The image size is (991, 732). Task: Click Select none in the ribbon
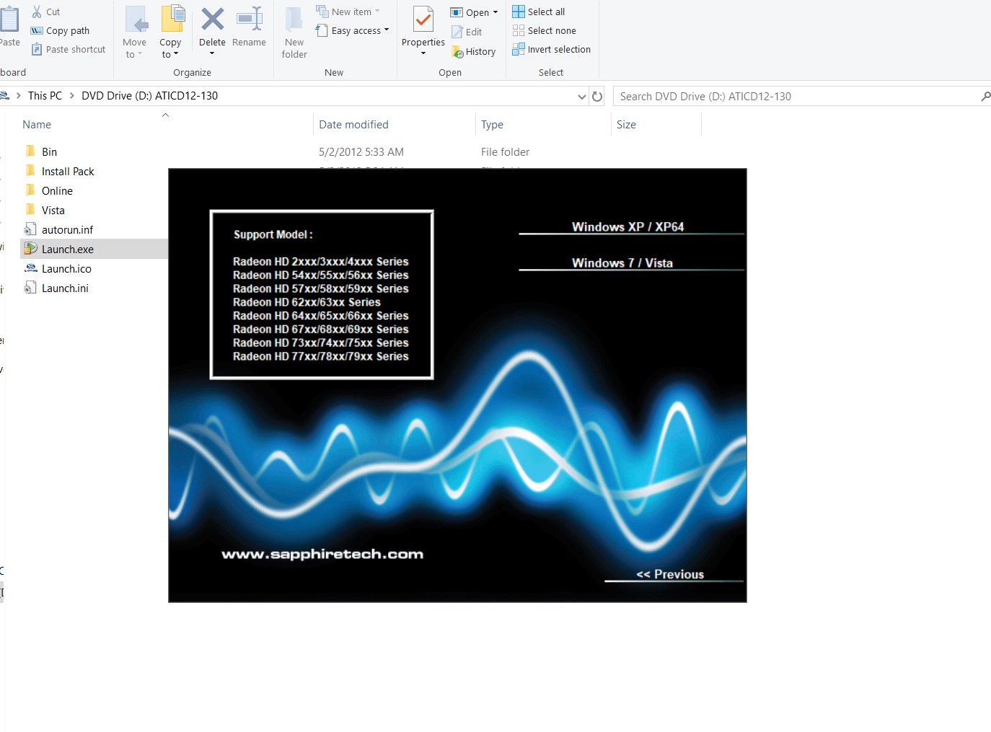tap(545, 30)
